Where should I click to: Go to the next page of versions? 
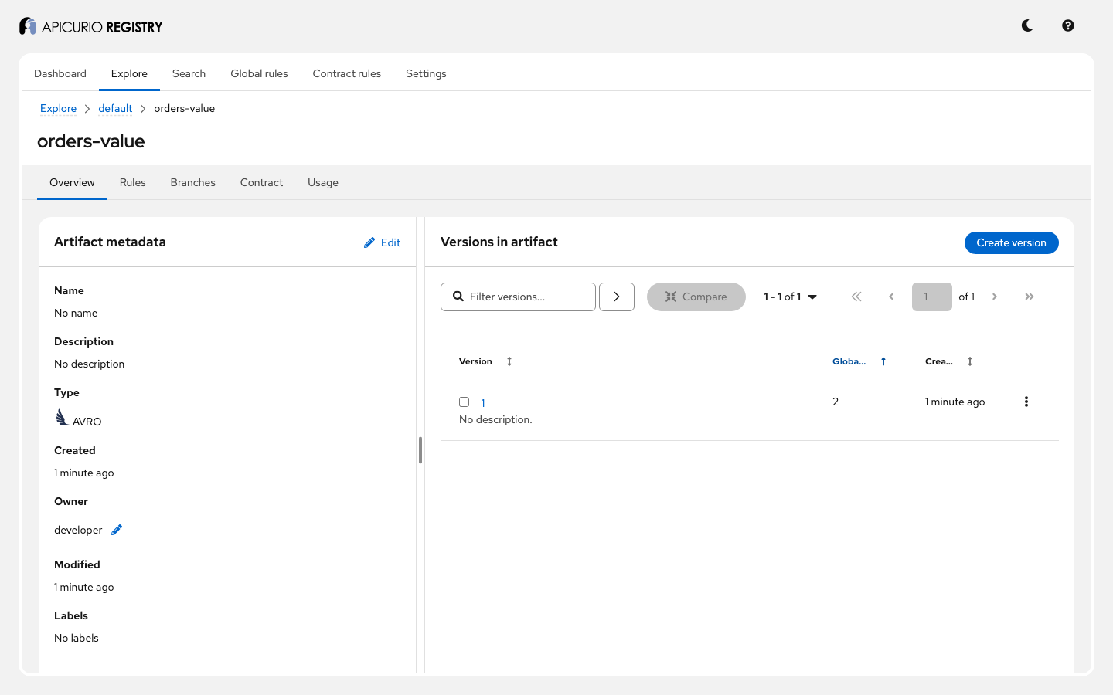[995, 297]
